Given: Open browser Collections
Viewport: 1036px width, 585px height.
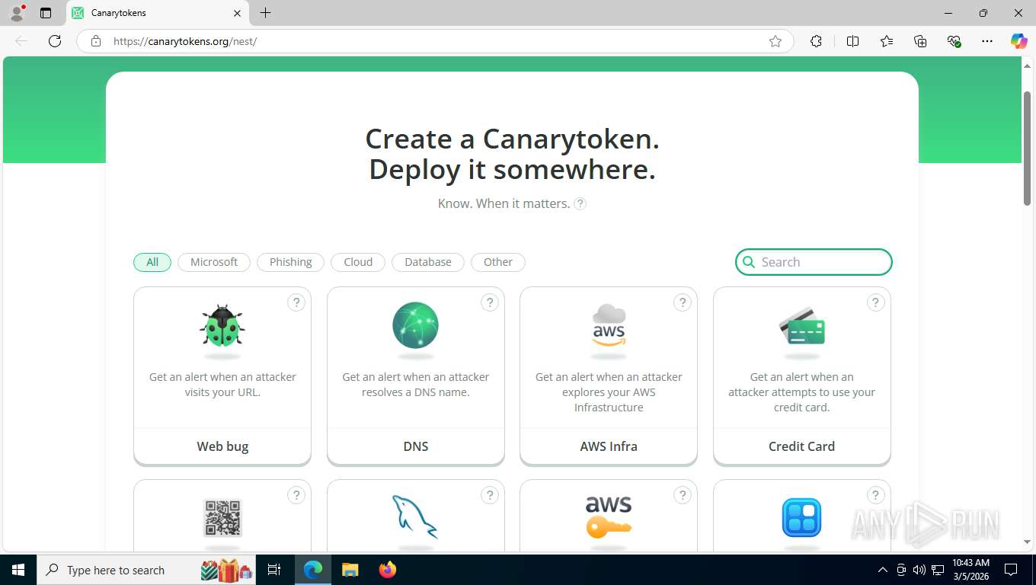Looking at the screenshot, I should (920, 41).
